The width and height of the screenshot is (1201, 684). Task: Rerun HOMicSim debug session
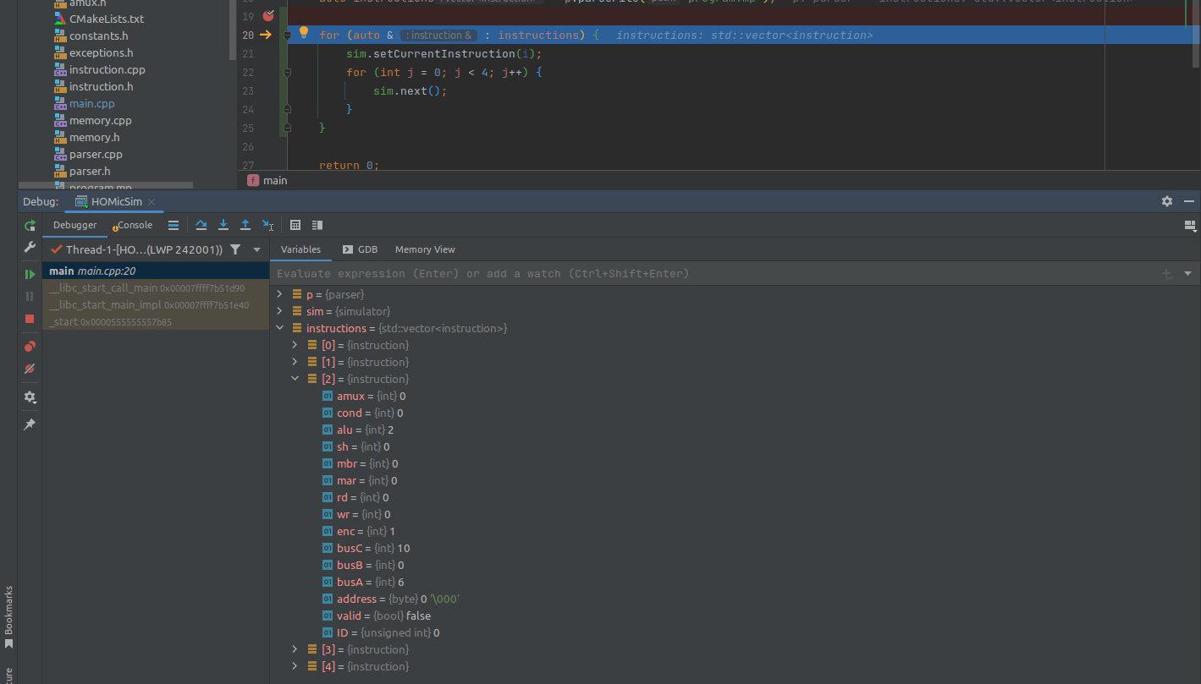pyautogui.click(x=30, y=226)
